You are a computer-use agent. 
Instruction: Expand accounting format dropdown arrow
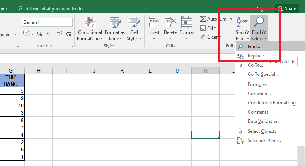33,34
